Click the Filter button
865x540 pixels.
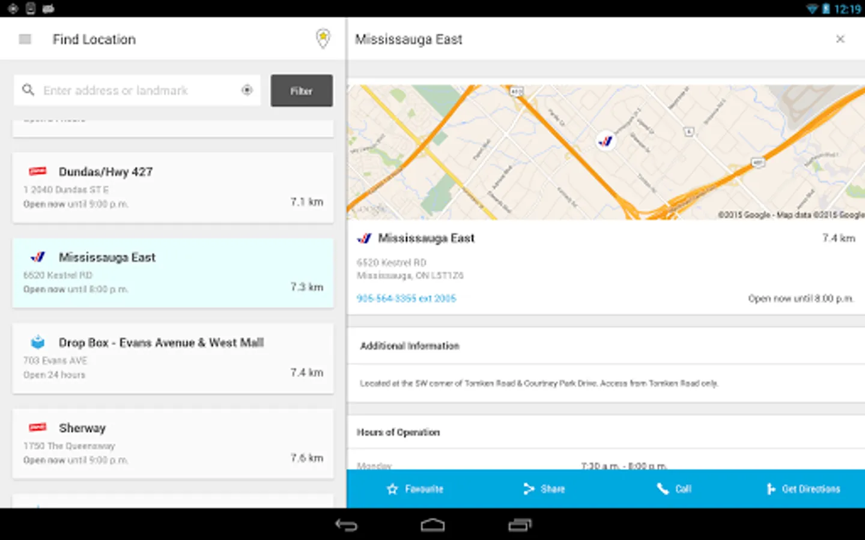[x=302, y=91]
